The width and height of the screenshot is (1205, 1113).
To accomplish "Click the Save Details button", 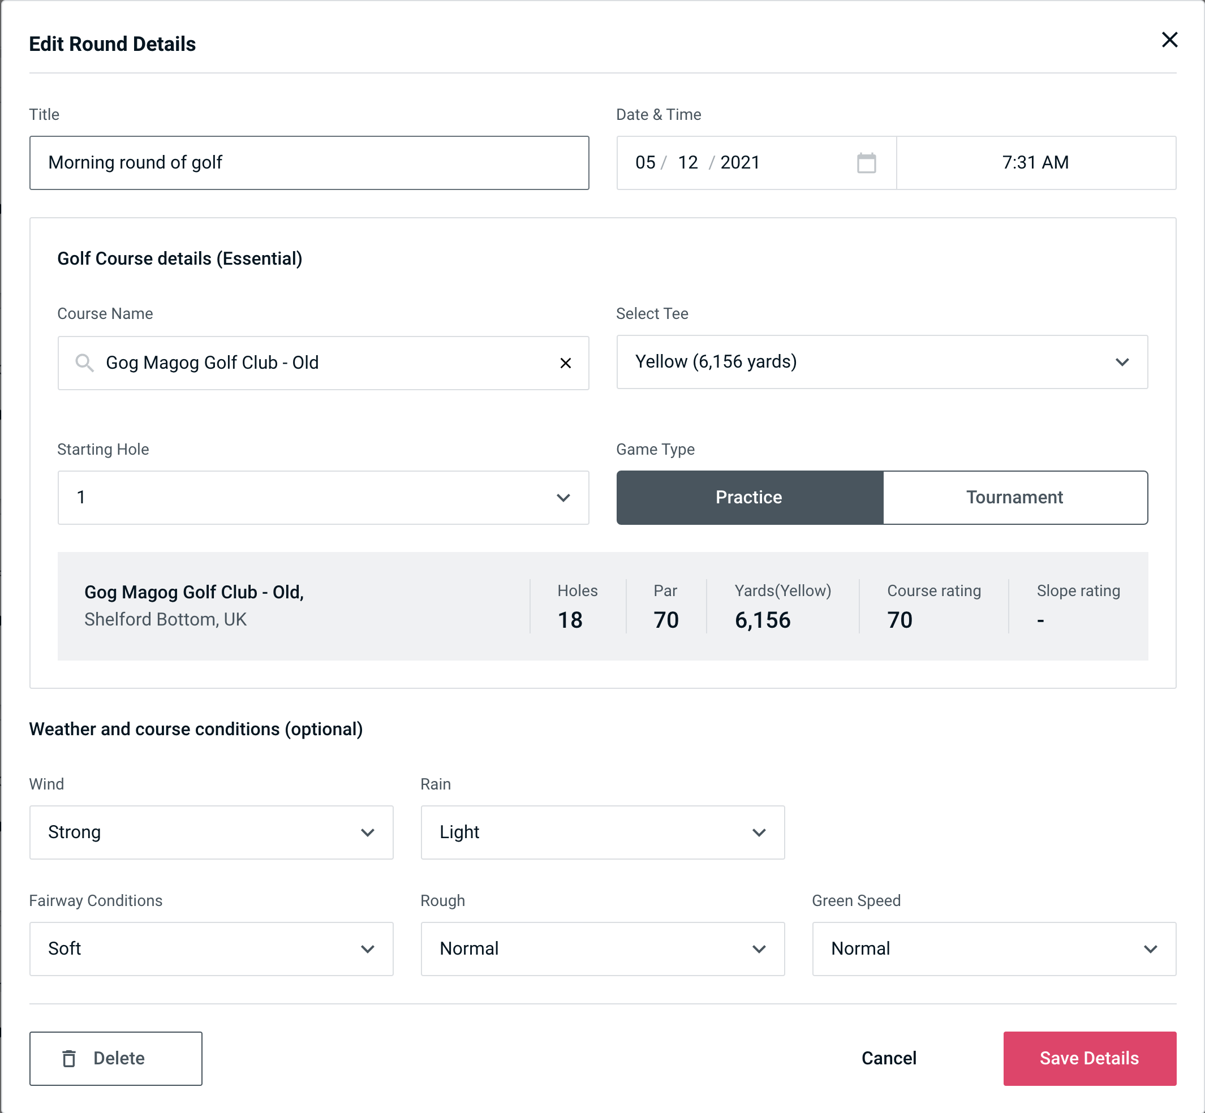I will pyautogui.click(x=1088, y=1059).
